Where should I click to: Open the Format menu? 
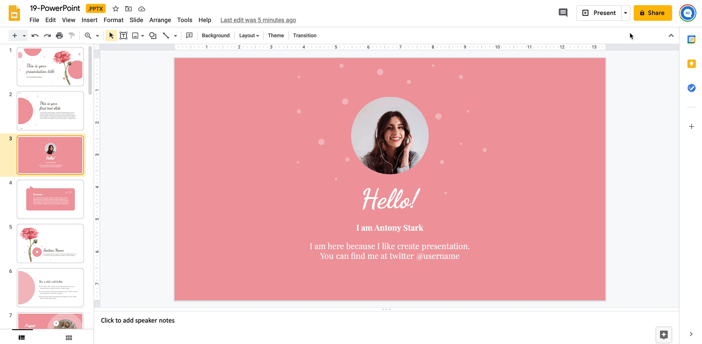(x=114, y=20)
